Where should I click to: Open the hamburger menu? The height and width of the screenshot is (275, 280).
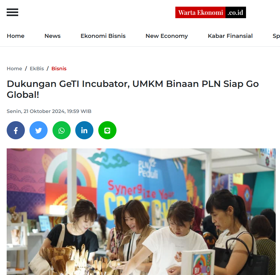(12, 12)
